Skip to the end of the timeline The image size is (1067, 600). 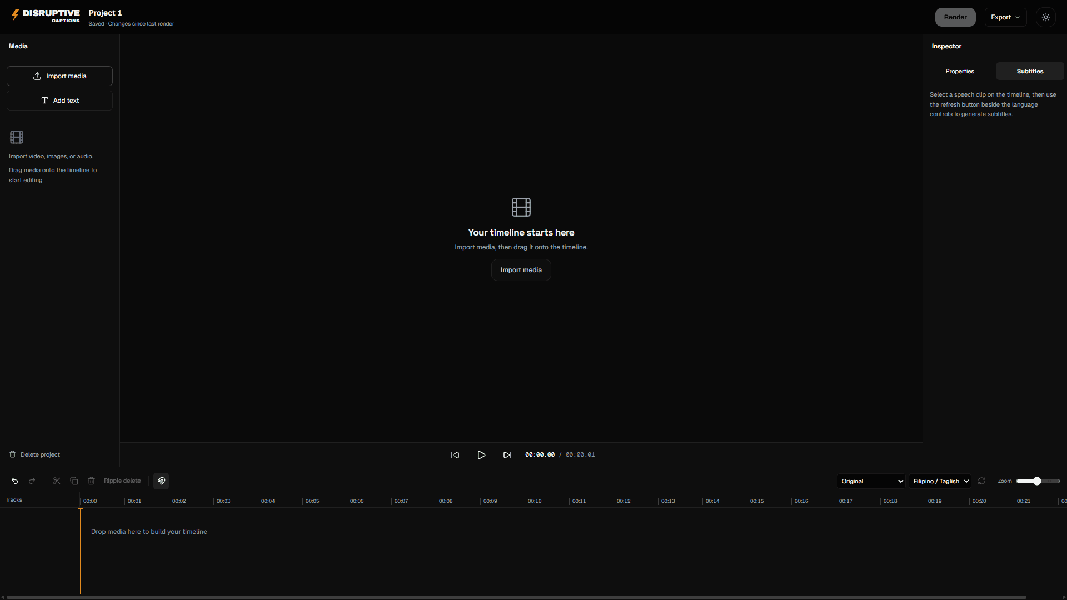tap(507, 455)
